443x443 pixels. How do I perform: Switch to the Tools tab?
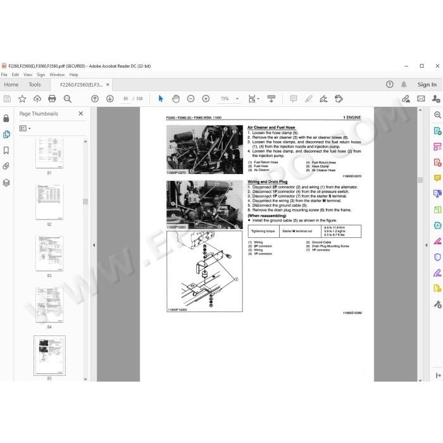point(34,84)
